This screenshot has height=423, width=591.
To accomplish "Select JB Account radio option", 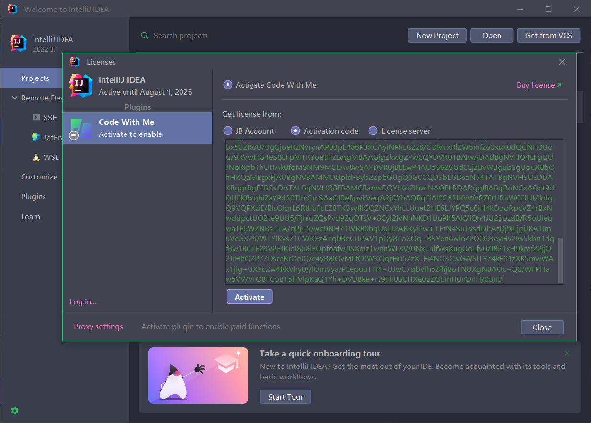I will coord(228,131).
